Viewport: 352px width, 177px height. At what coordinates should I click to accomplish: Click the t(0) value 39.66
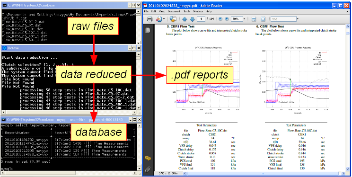pyautogui.click(x=302, y=142)
